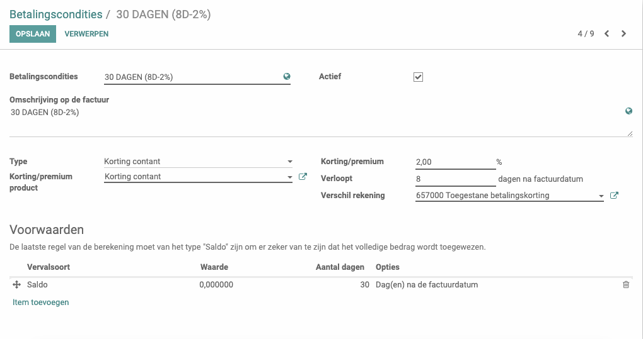Click translate globe icon in invoice description

629,111
